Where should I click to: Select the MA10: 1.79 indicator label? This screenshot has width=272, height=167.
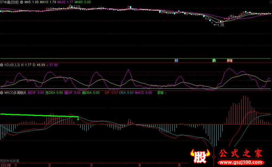pyautogui.click(x=48, y=2)
